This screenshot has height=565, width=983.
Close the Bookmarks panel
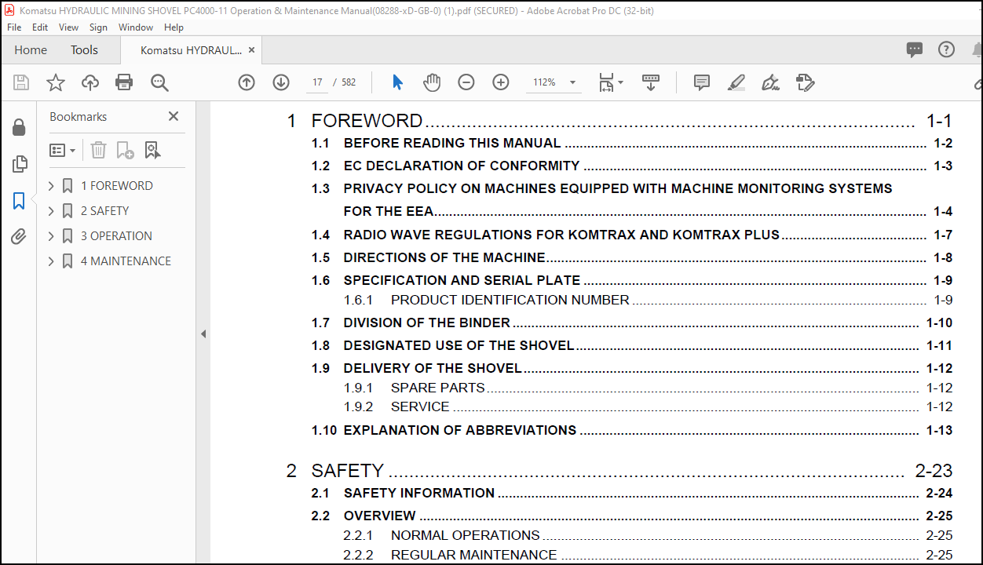coord(174,116)
